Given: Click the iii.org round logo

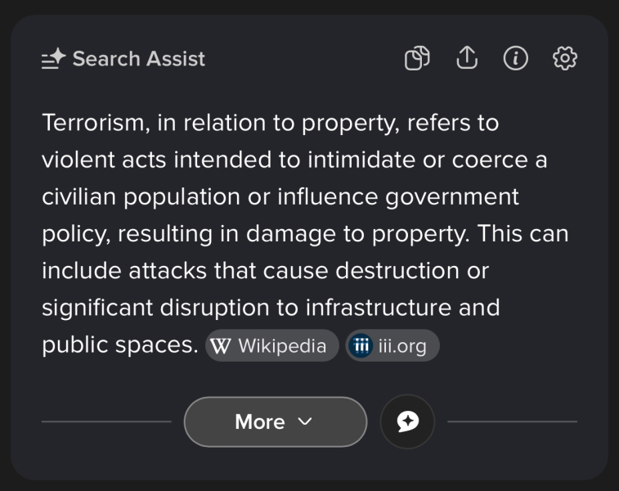Looking at the screenshot, I should (x=361, y=346).
